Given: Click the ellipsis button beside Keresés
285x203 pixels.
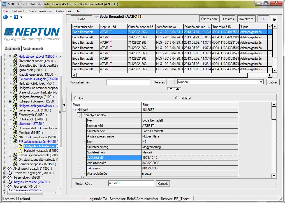Looking at the screenshot, I should 172,82.
